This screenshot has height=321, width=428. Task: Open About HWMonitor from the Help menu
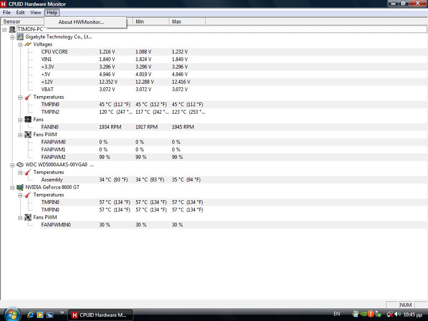click(85, 22)
